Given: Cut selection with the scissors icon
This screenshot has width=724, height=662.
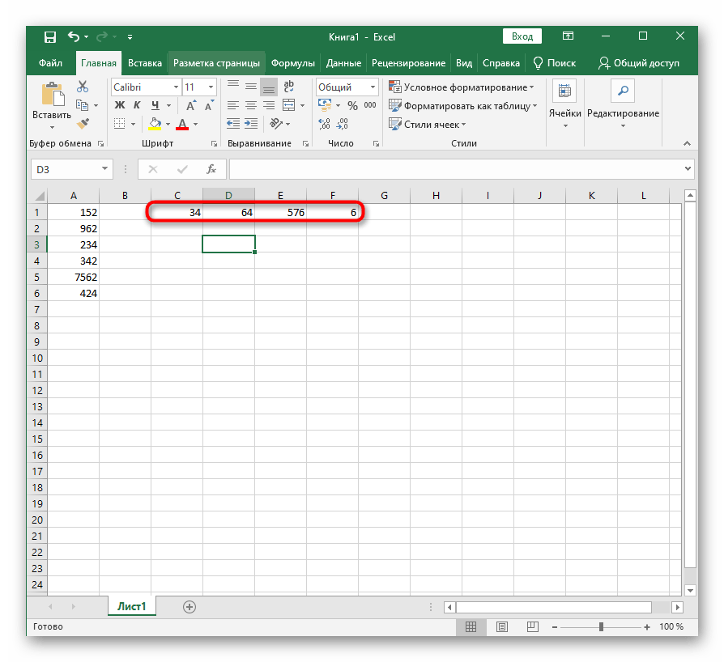Looking at the screenshot, I should [83, 87].
